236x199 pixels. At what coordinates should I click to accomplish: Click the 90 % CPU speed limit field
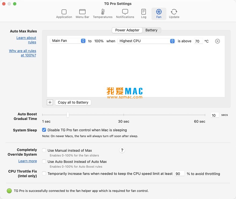click(x=179, y=174)
